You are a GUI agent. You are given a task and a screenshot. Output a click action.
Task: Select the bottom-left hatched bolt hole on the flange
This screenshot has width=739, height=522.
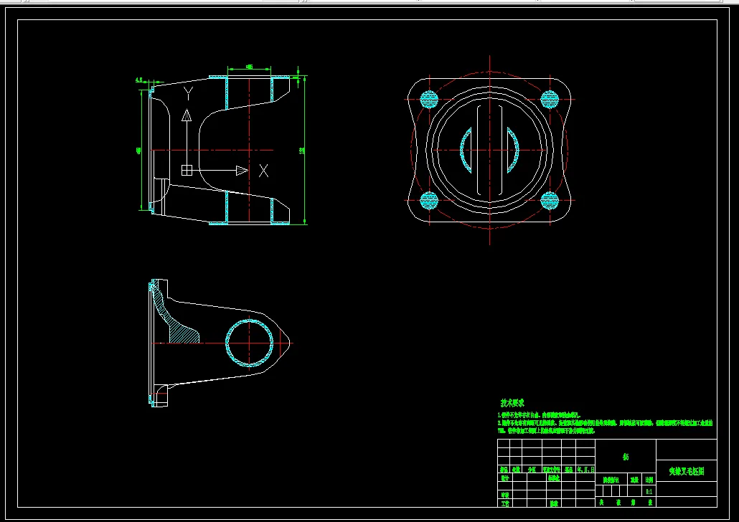[x=429, y=201]
